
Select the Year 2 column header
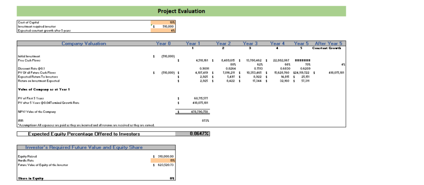click(223, 43)
